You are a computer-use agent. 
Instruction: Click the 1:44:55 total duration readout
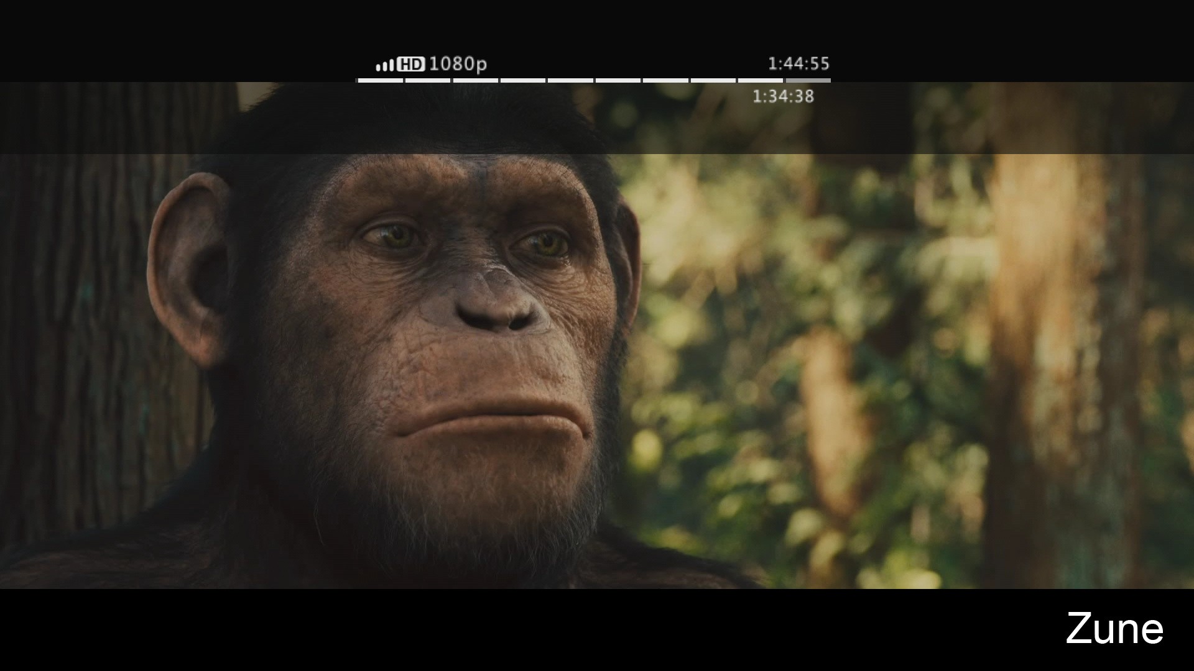pyautogui.click(x=798, y=64)
